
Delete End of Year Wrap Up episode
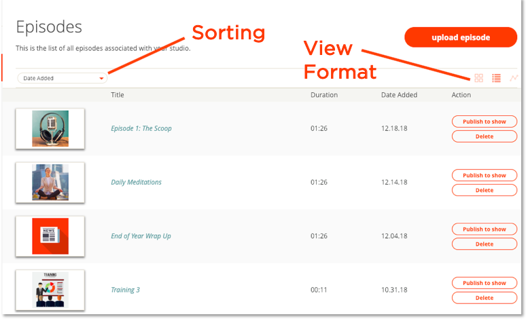[x=484, y=244]
